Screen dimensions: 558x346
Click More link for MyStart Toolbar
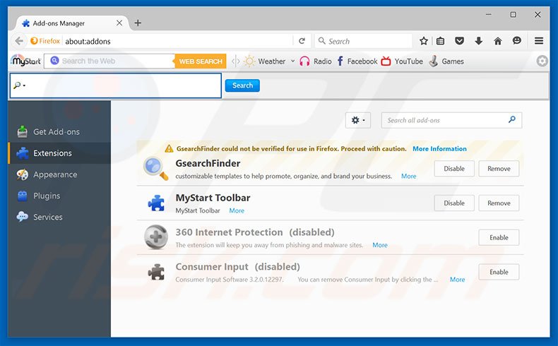click(x=237, y=210)
